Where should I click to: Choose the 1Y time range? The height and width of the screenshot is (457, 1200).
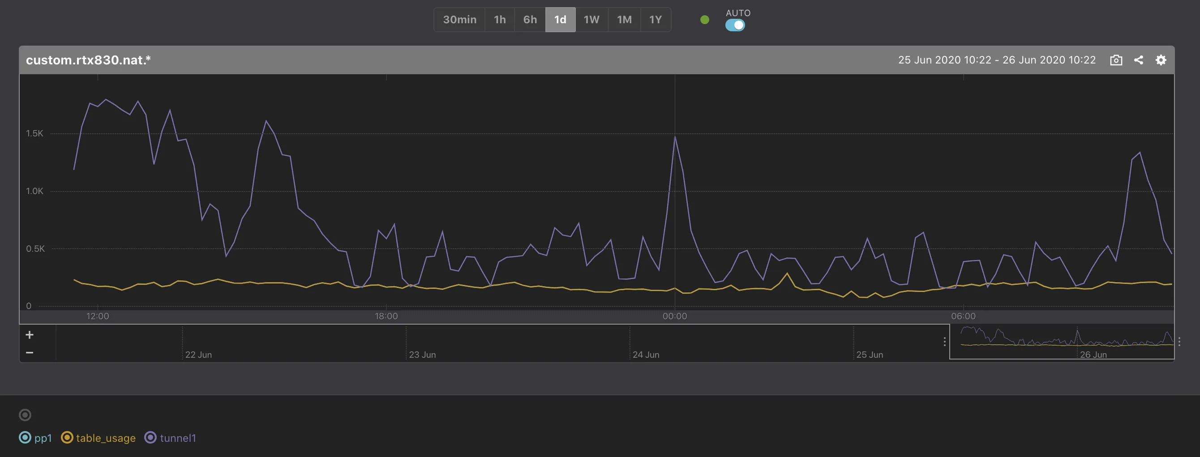point(655,20)
